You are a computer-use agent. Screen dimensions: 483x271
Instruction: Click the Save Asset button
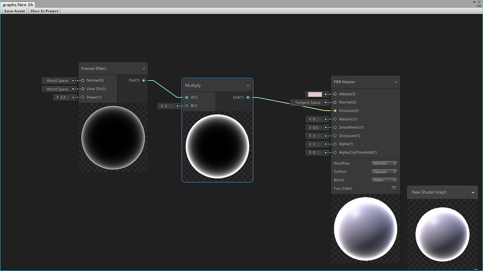[x=15, y=11]
